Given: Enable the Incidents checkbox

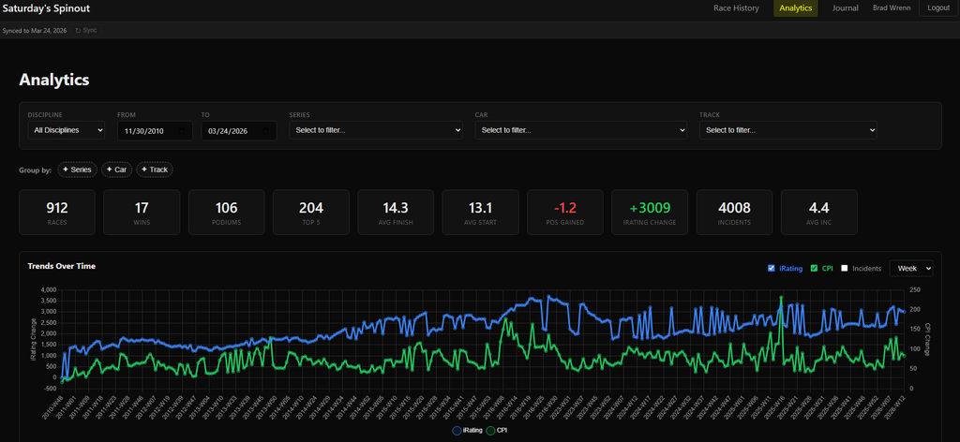Looking at the screenshot, I should pyautogui.click(x=845, y=269).
